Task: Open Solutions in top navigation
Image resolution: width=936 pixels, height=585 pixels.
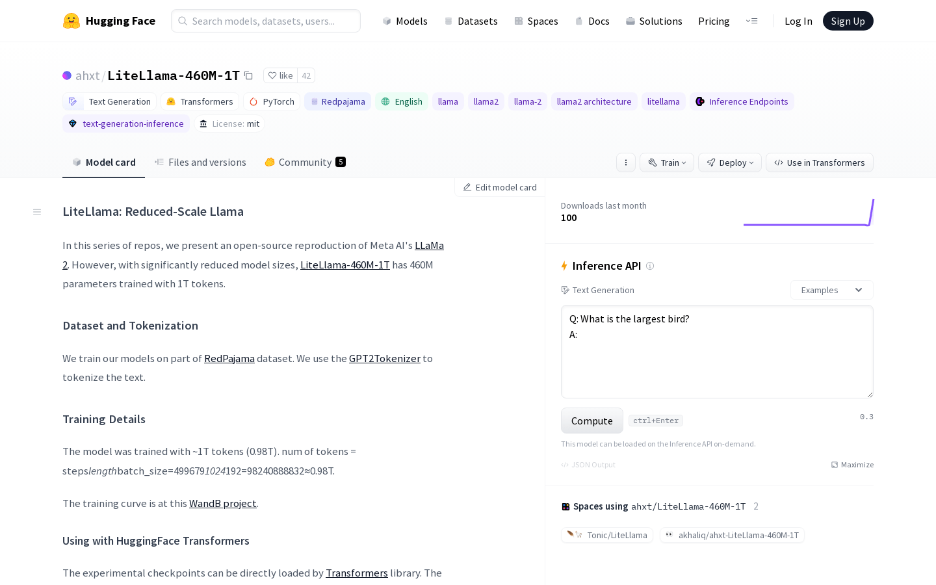Action: click(654, 21)
